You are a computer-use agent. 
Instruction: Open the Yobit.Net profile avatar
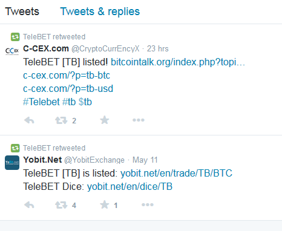point(12,163)
